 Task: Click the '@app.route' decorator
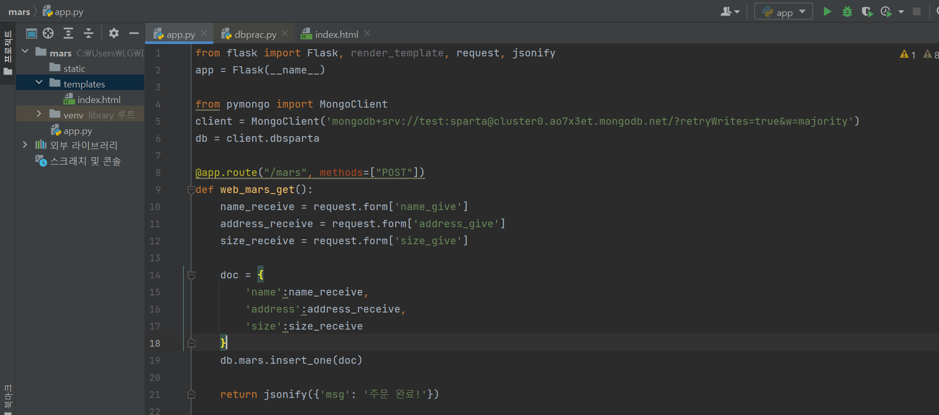click(226, 173)
